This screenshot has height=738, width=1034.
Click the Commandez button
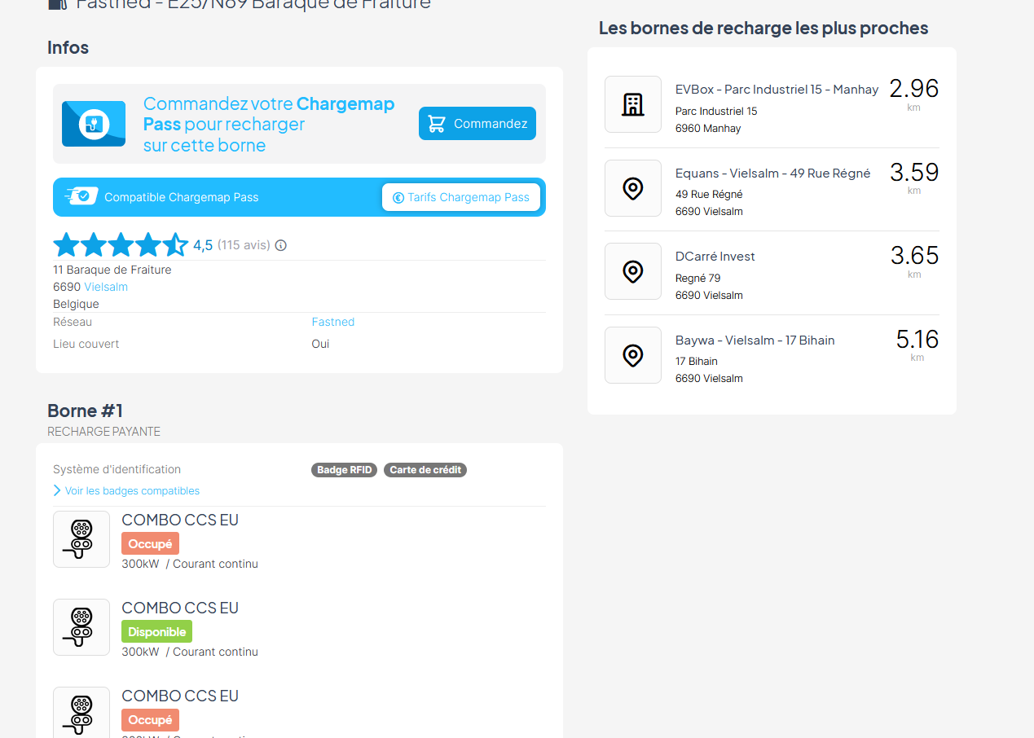tap(477, 124)
